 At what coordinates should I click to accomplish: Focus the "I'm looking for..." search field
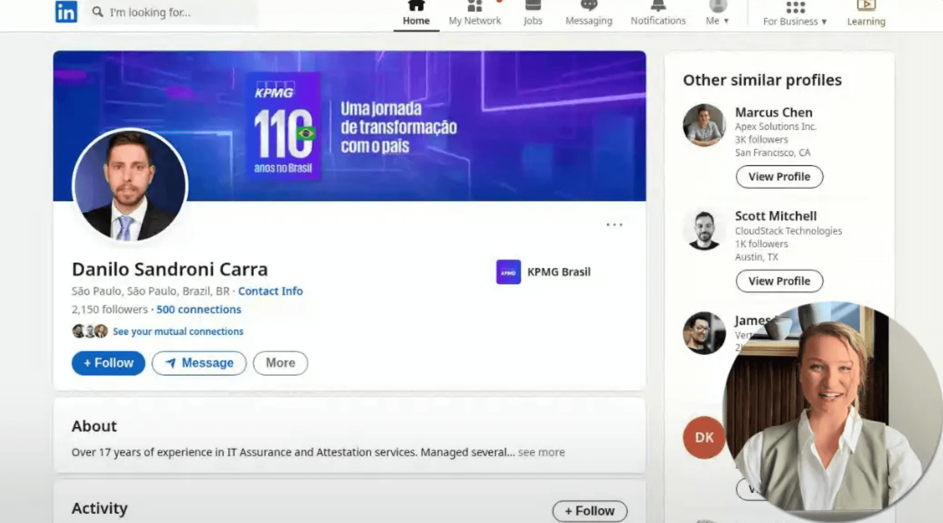click(172, 12)
